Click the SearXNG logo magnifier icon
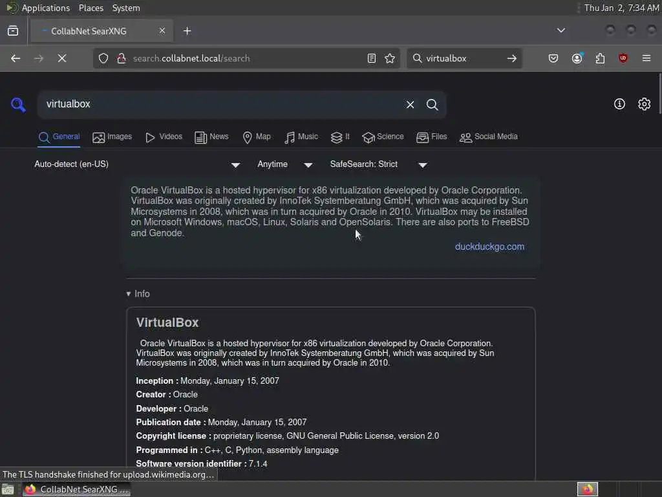 point(18,104)
